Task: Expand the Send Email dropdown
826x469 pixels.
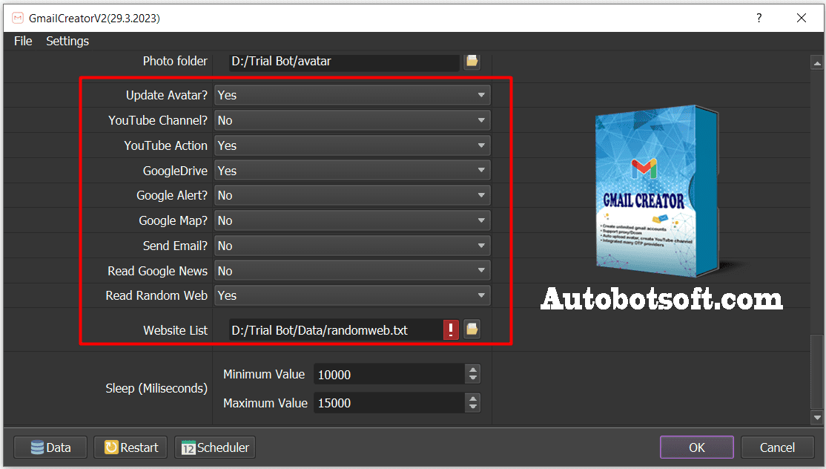Action: (352, 246)
